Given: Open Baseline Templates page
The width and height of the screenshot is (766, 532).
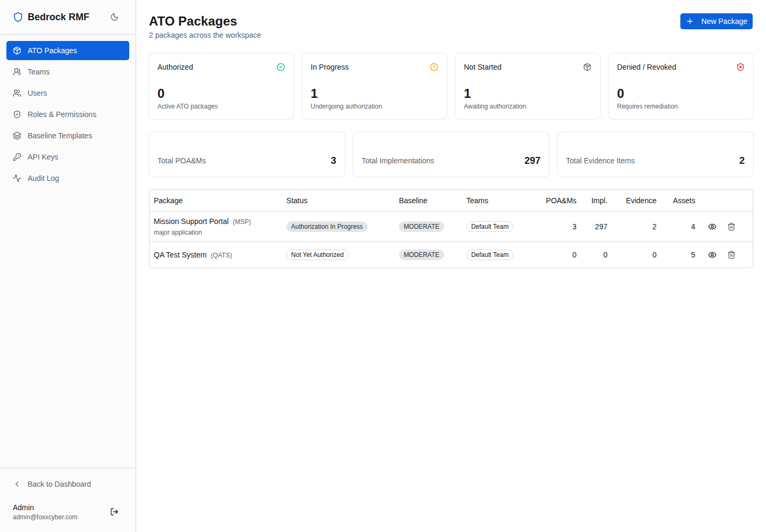Looking at the screenshot, I should tap(68, 136).
